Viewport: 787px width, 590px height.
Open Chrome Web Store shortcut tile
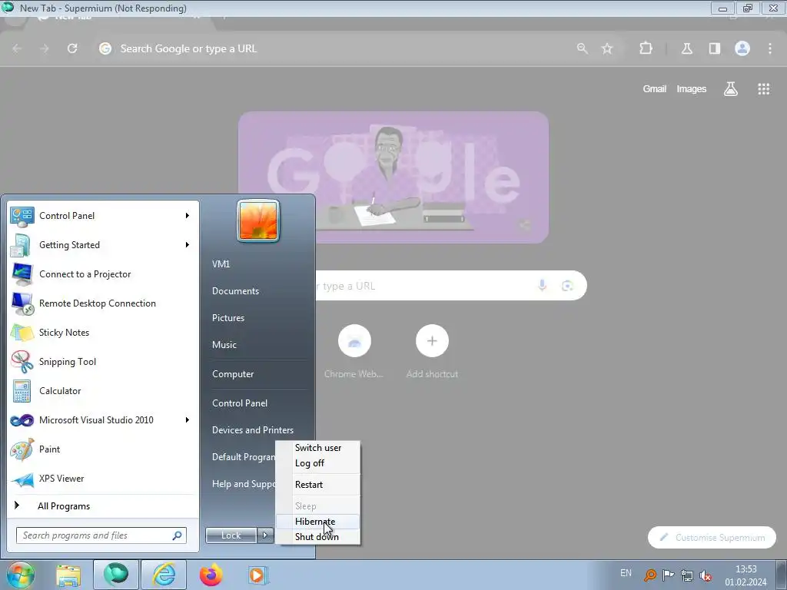tap(354, 352)
